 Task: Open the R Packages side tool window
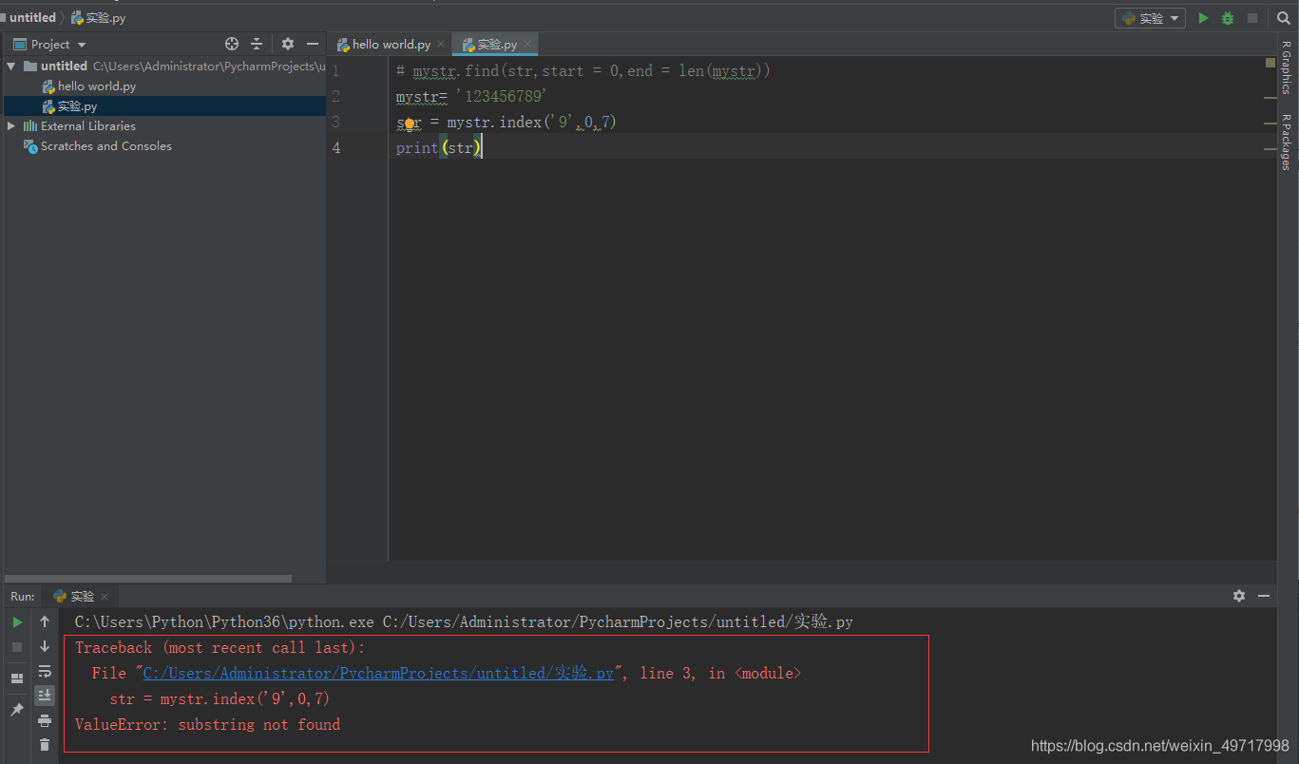(x=1287, y=142)
